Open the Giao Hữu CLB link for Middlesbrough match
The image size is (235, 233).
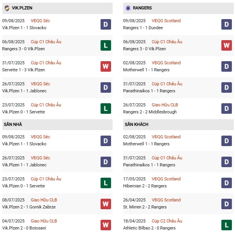[166, 105]
